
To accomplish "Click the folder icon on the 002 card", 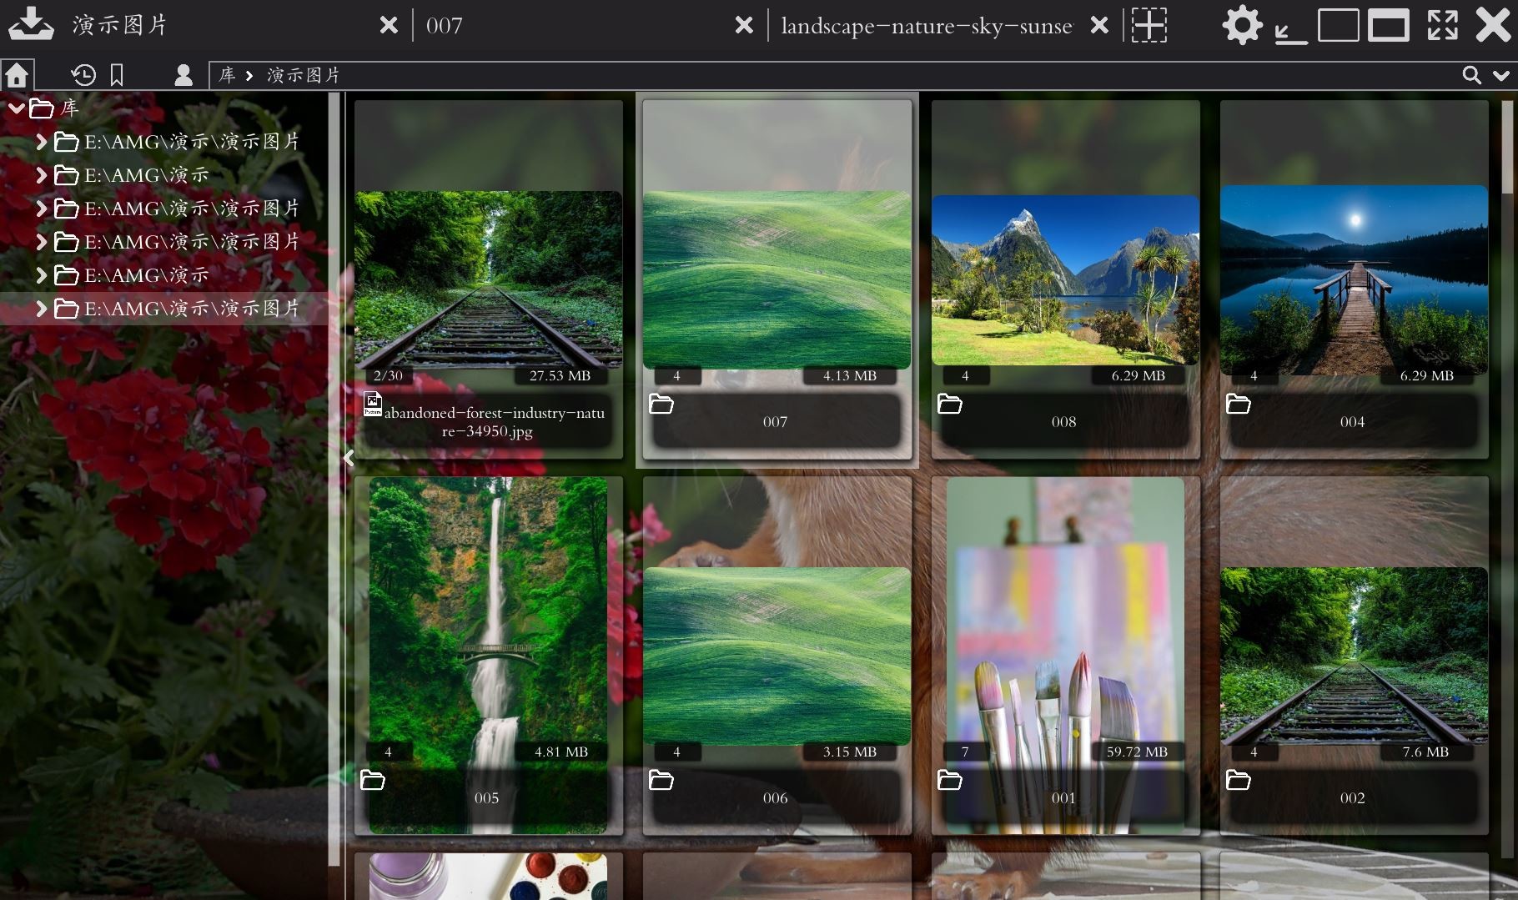I will coord(1239,781).
